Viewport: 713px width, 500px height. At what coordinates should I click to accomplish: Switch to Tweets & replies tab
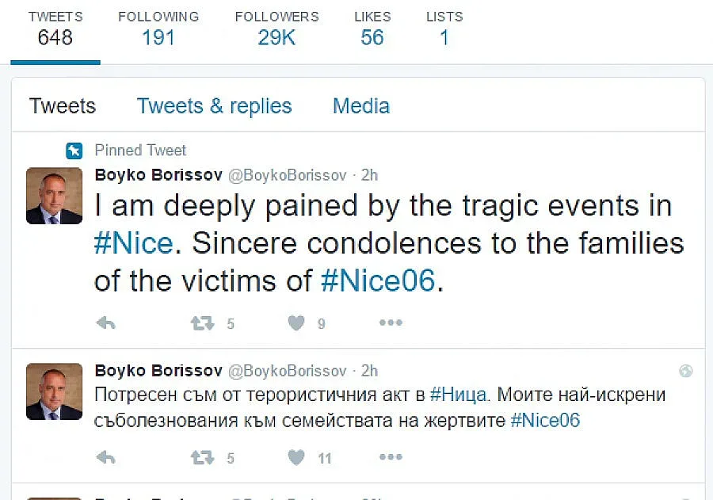(214, 106)
